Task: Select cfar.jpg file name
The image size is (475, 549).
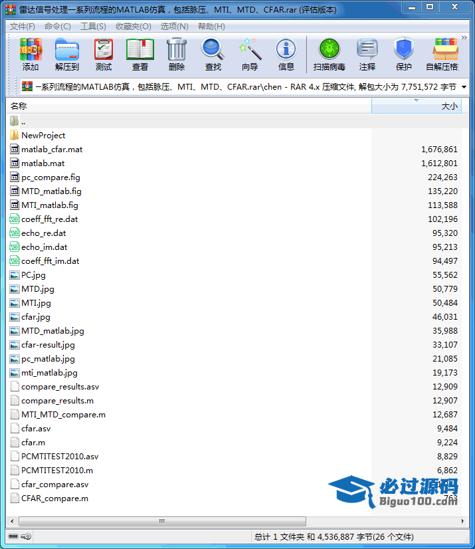Action: (x=36, y=317)
